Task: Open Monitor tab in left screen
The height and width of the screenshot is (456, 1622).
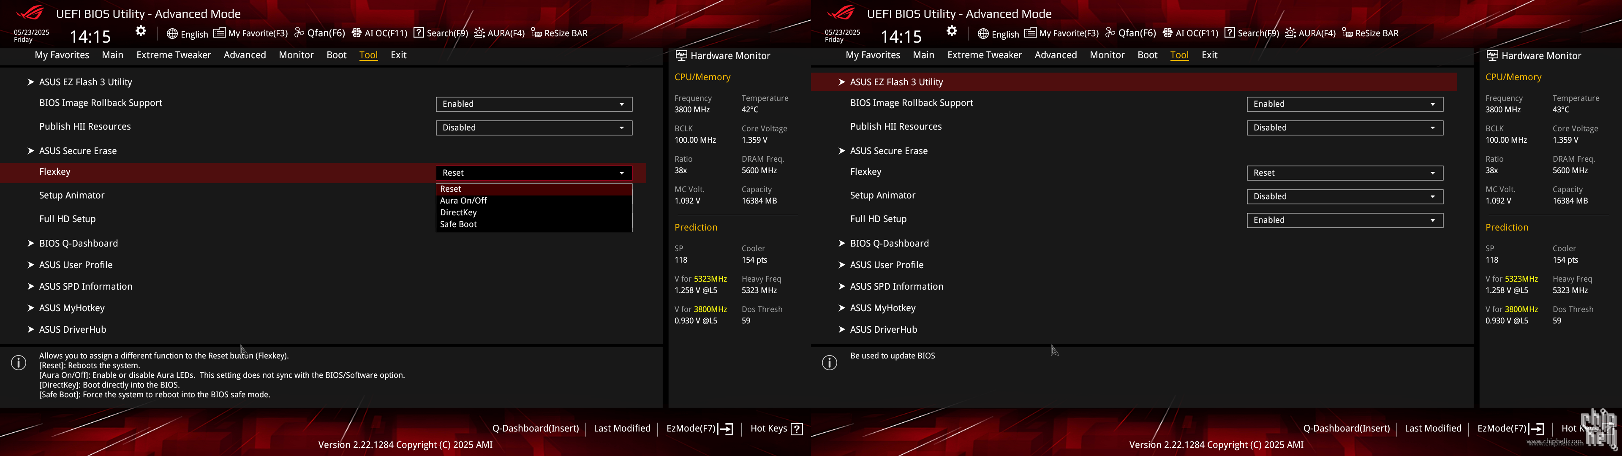Action: pyautogui.click(x=296, y=55)
